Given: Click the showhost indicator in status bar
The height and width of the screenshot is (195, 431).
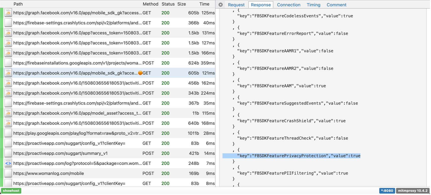Looking at the screenshot, I should click(11, 191).
